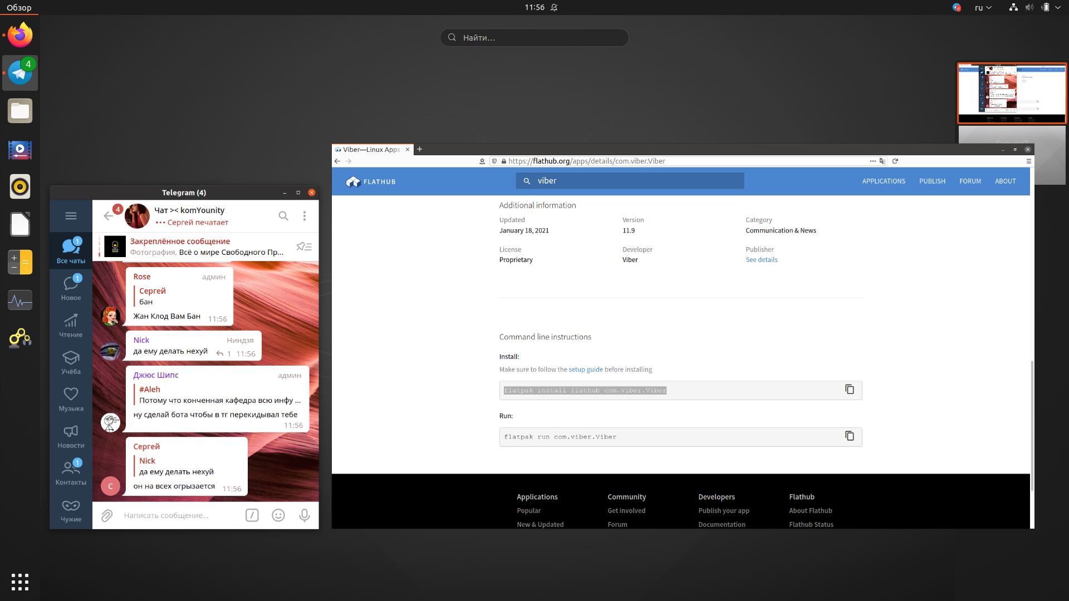This screenshot has width=1069, height=601.
Task: Click the overview Найти search box
Action: coord(534,38)
